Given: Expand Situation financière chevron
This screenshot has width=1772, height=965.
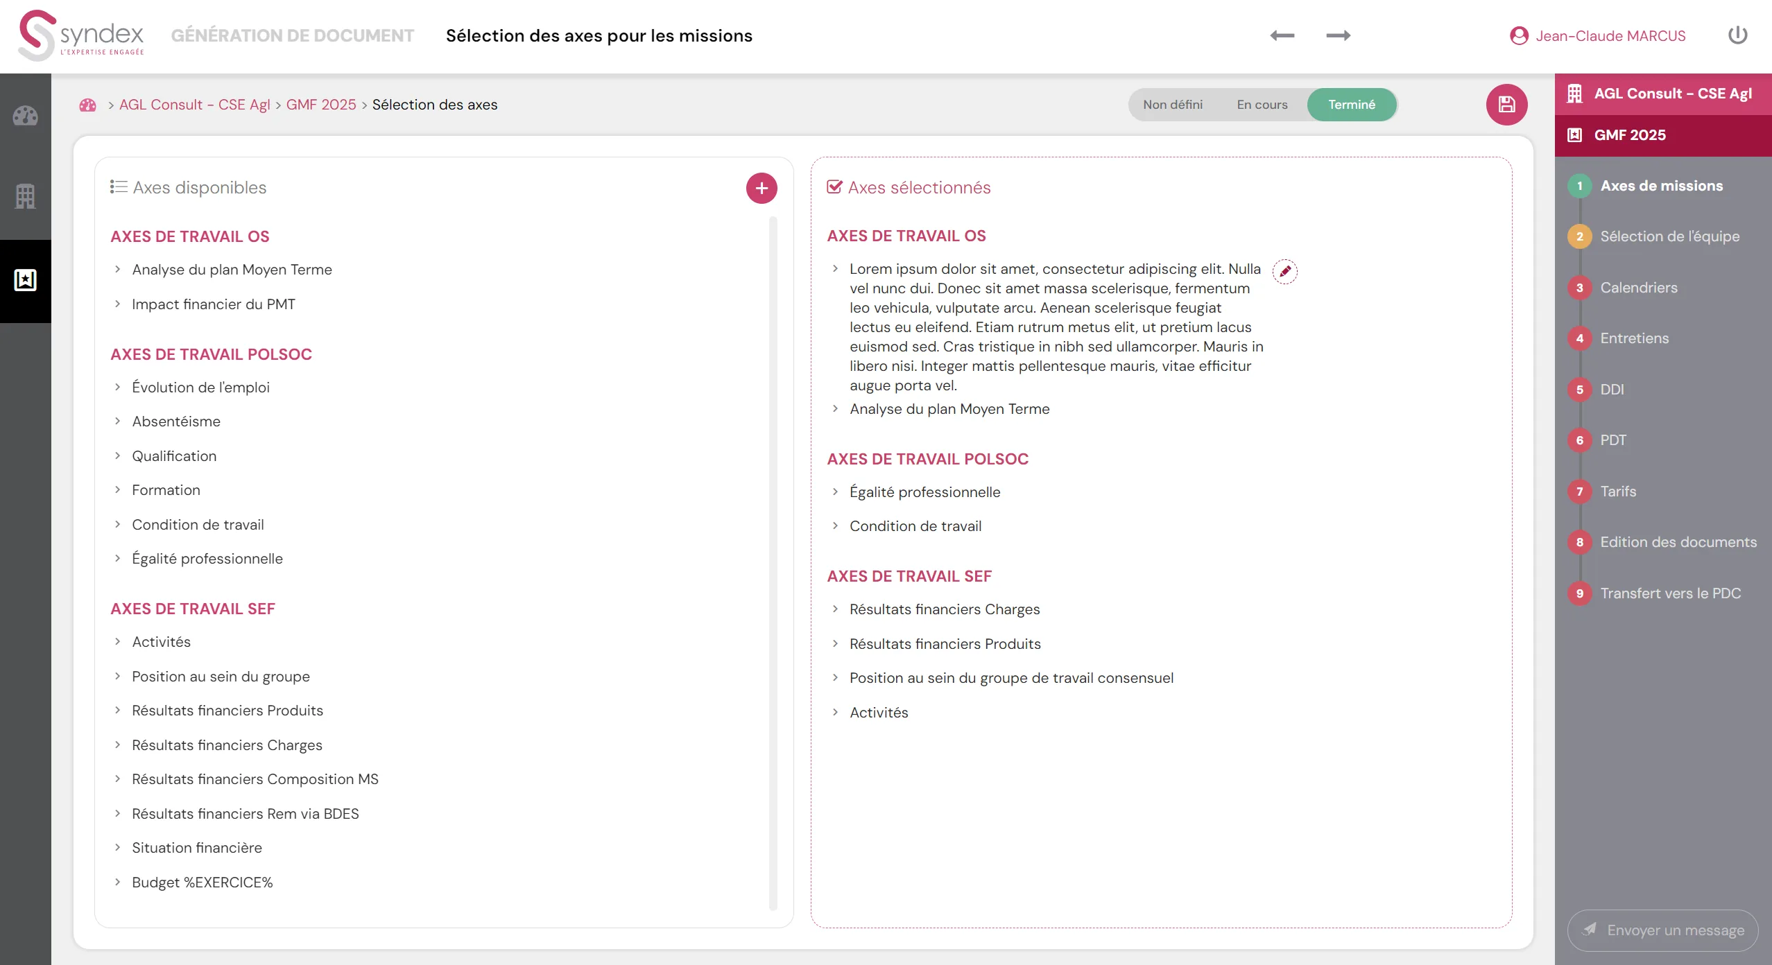Looking at the screenshot, I should pos(117,847).
